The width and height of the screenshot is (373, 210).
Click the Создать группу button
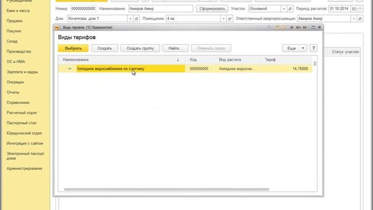click(x=140, y=48)
